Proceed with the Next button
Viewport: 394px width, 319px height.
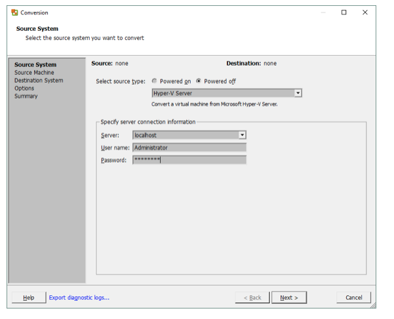[289, 297]
